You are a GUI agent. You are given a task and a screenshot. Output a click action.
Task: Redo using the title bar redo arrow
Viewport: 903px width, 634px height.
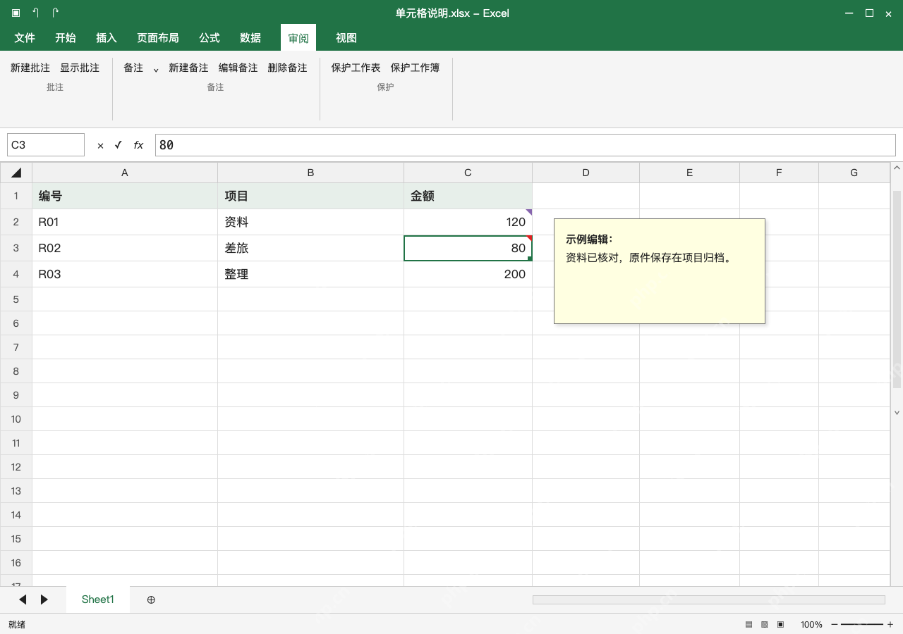tap(56, 13)
